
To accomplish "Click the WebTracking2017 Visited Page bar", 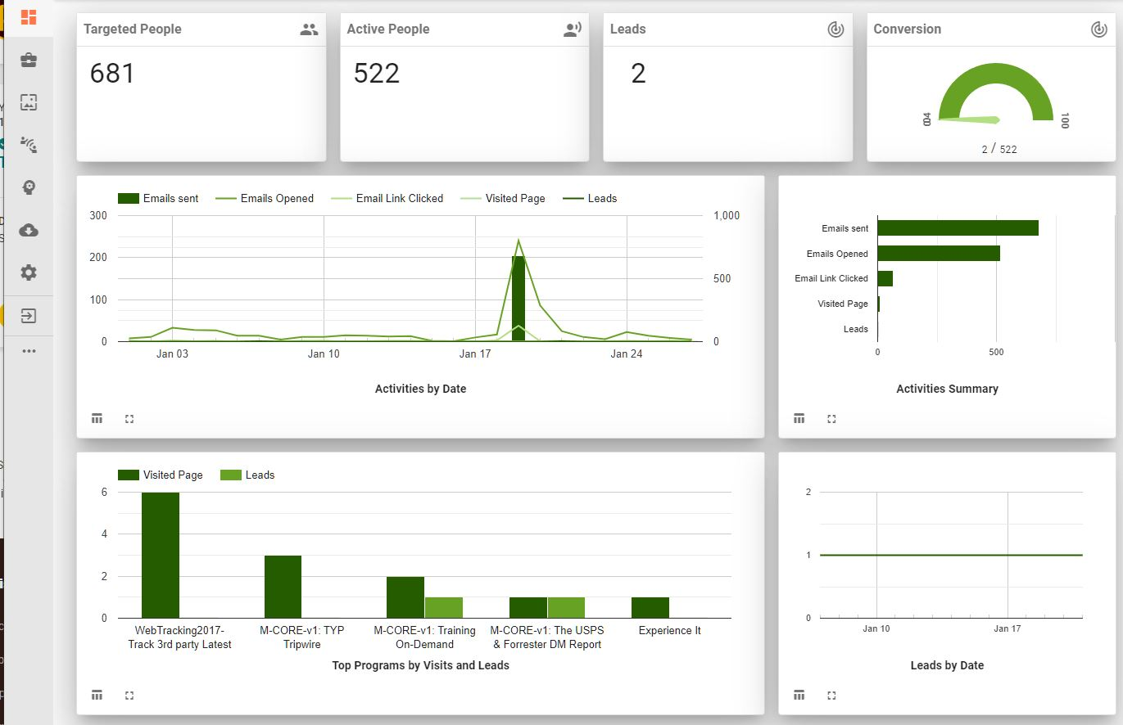I will pos(161,555).
